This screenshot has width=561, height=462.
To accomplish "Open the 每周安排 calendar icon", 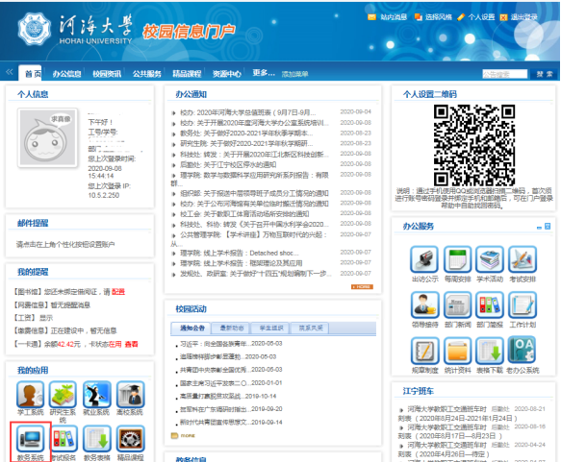I will [x=457, y=259].
